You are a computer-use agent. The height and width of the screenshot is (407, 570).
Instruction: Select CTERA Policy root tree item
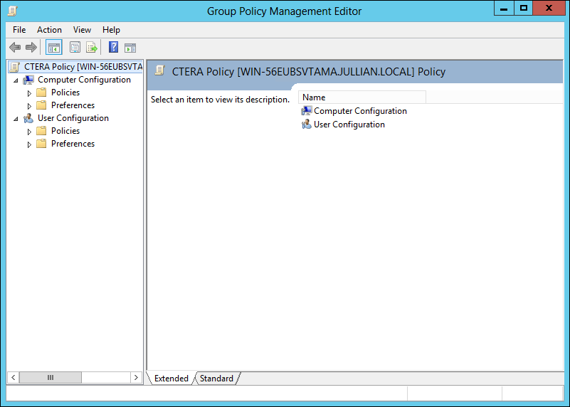(x=83, y=67)
